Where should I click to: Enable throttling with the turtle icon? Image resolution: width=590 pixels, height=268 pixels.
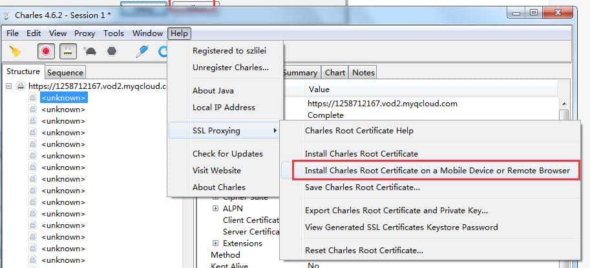pyautogui.click(x=90, y=51)
